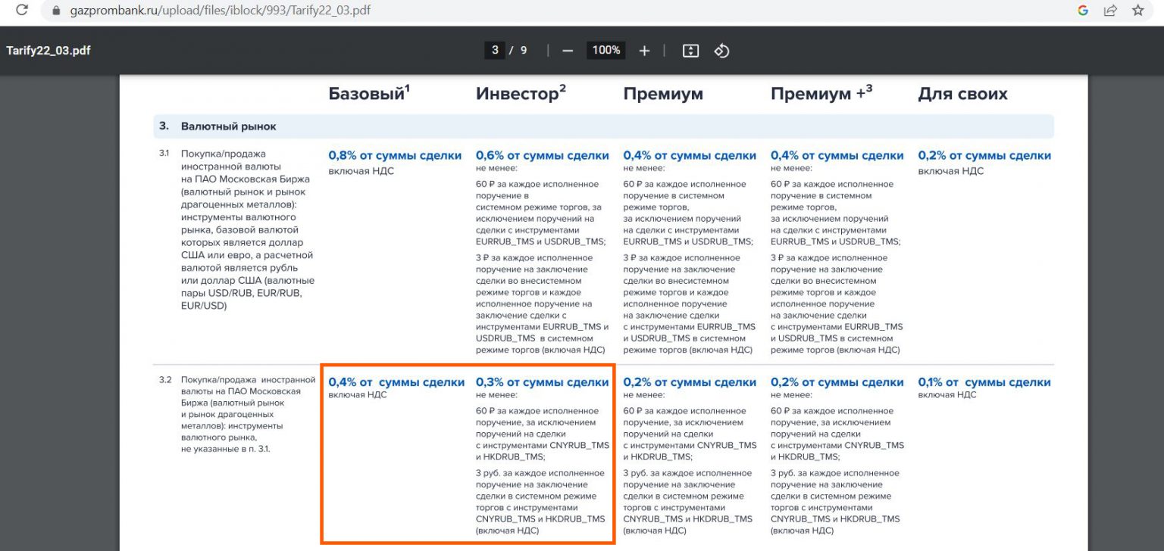The image size is (1164, 551).
Task: Click the Для своих column header
Action: coord(962,94)
